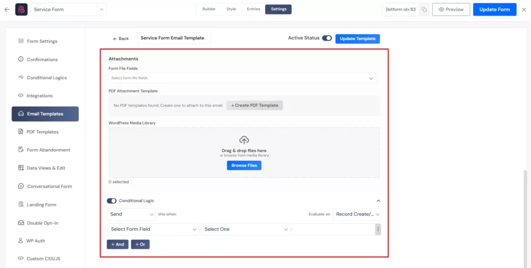Click the Browse Files button
Viewport: 531px width, 268px height.
pyautogui.click(x=244, y=165)
